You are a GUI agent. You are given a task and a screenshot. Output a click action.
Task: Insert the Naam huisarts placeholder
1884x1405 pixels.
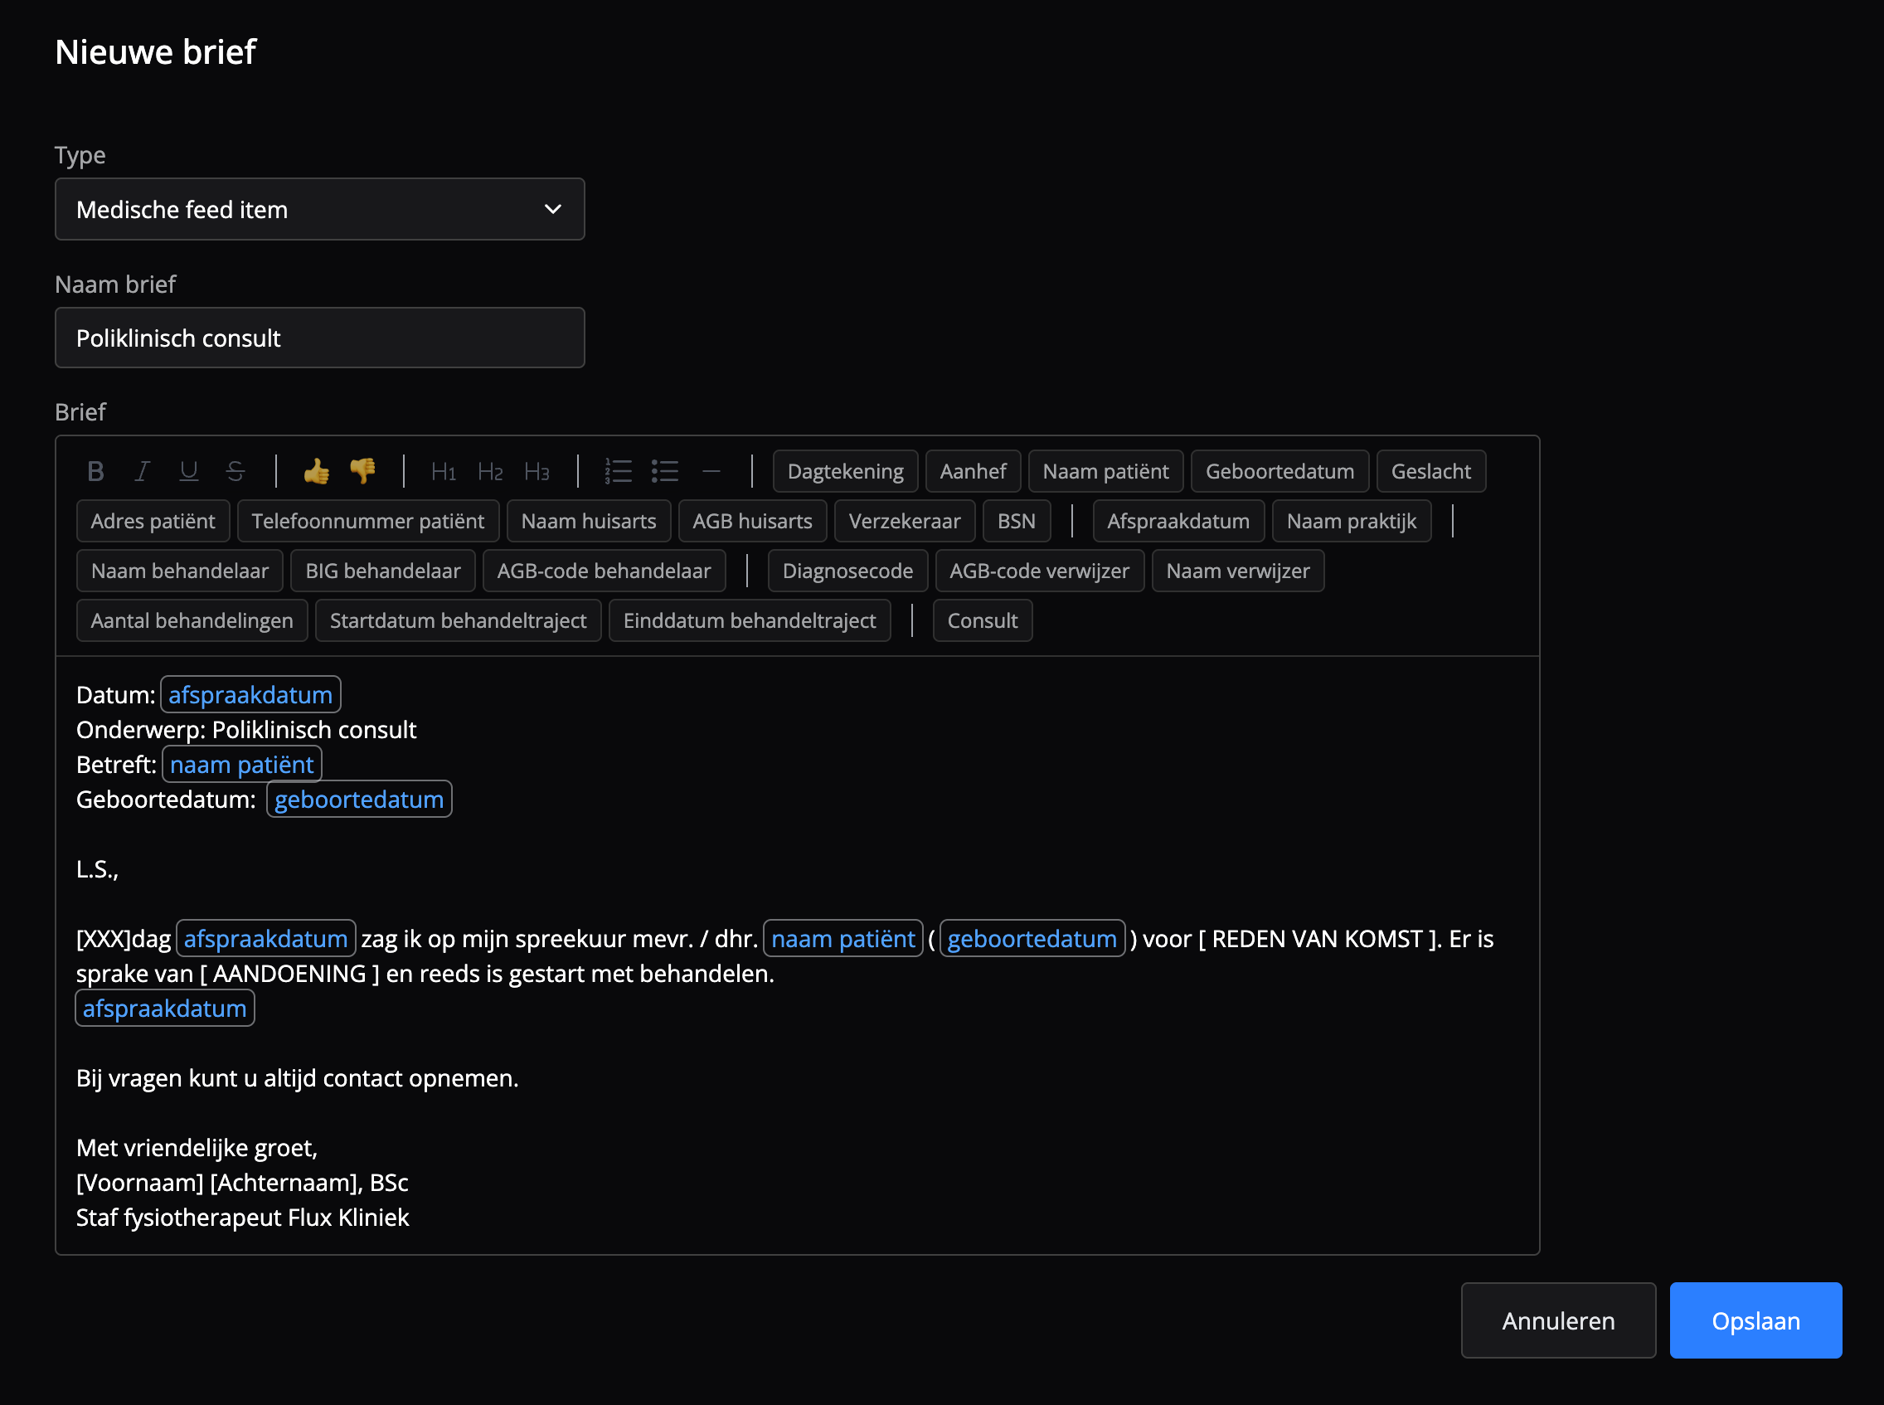[588, 522]
